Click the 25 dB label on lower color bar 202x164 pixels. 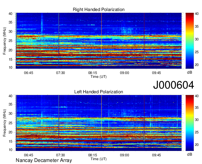point(197,132)
